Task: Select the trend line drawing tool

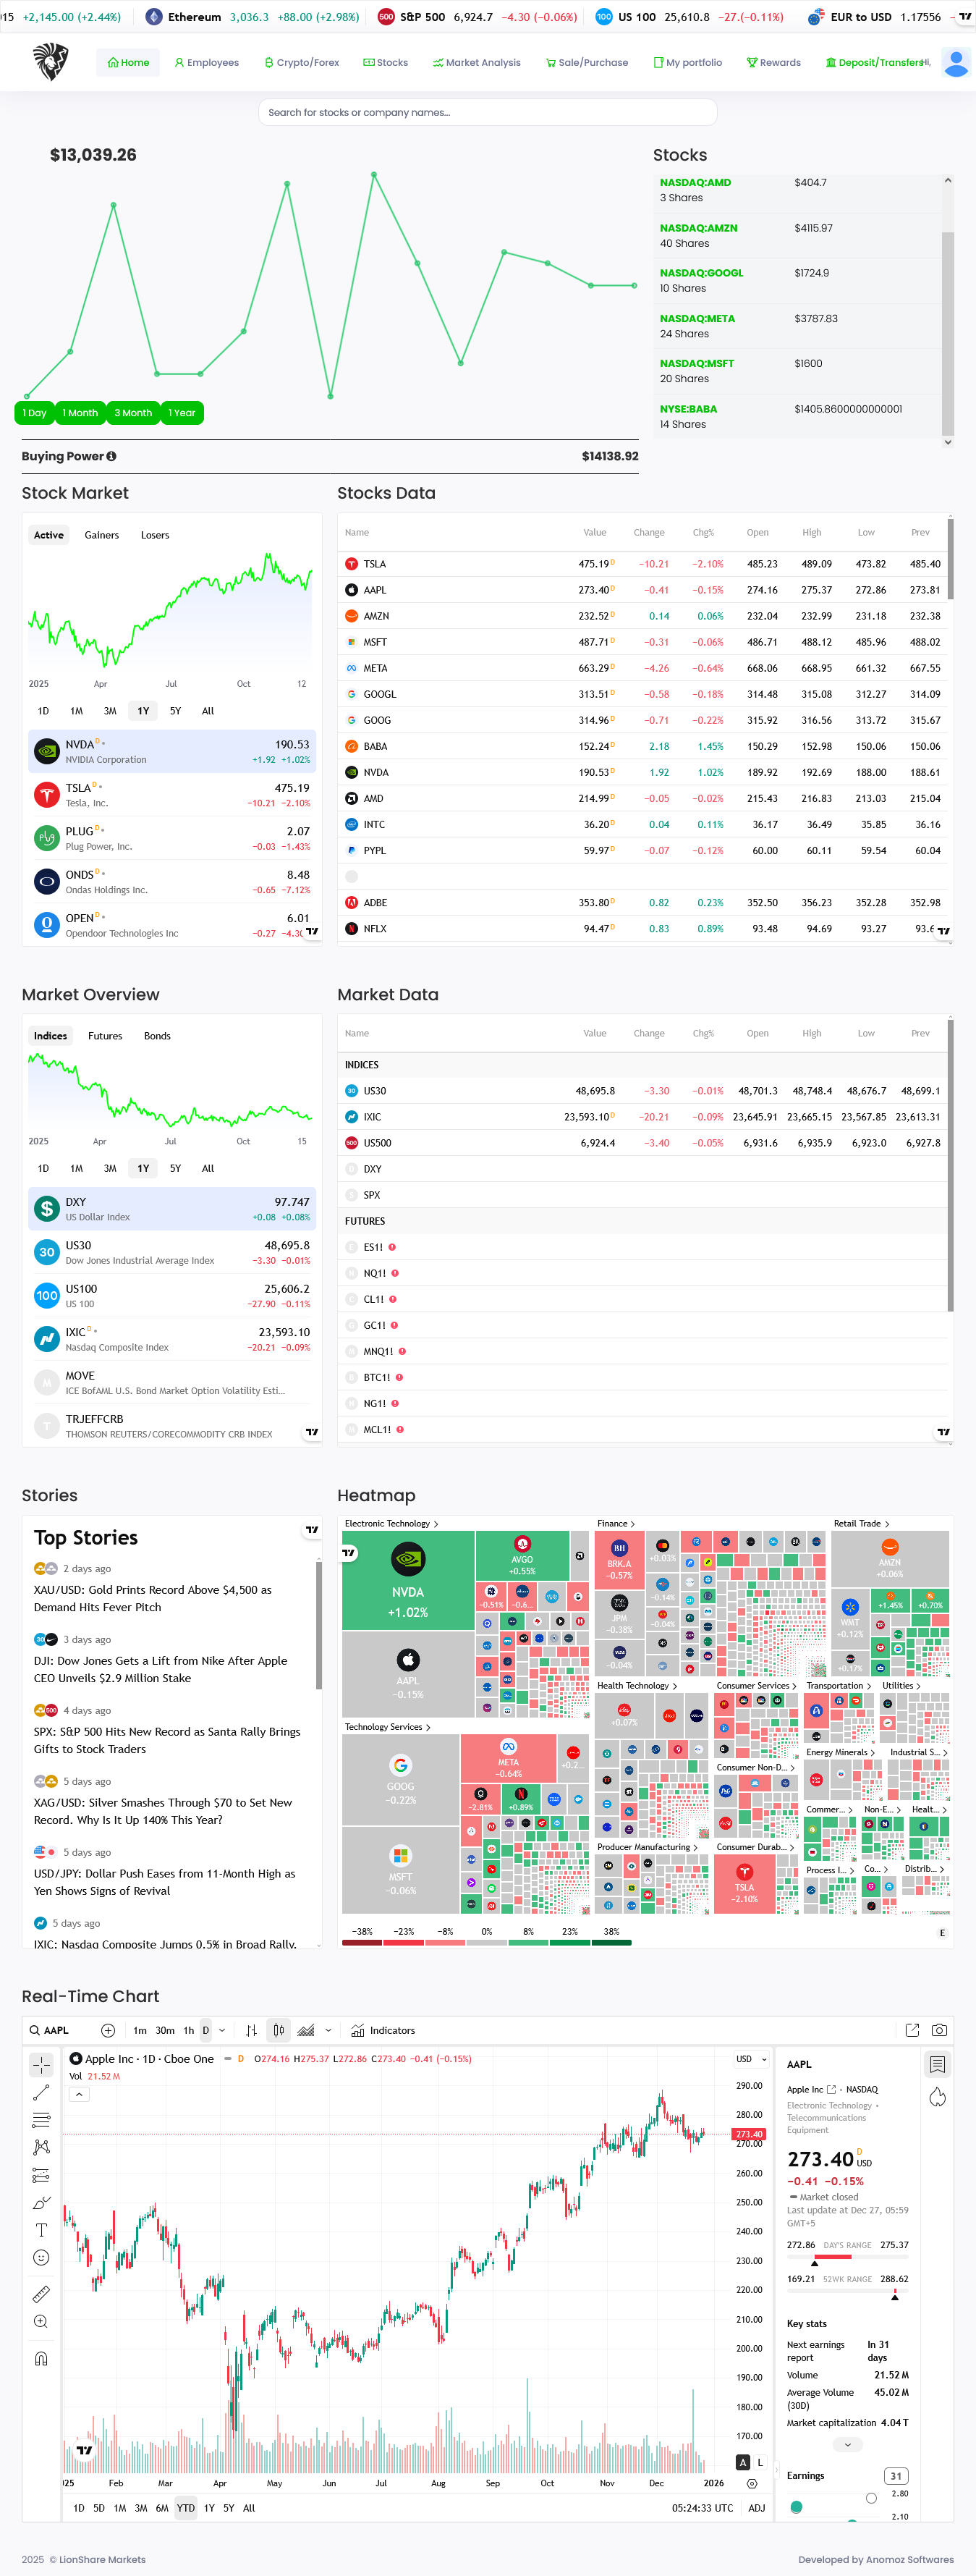Action: coord(41,2093)
